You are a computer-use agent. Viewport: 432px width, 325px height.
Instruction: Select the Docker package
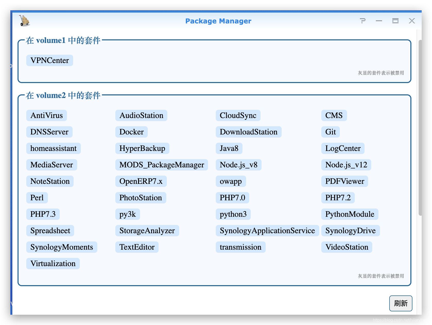[132, 132]
